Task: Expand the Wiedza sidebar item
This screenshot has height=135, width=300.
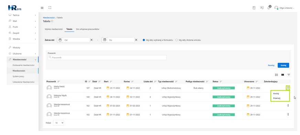Action: coord(22,39)
